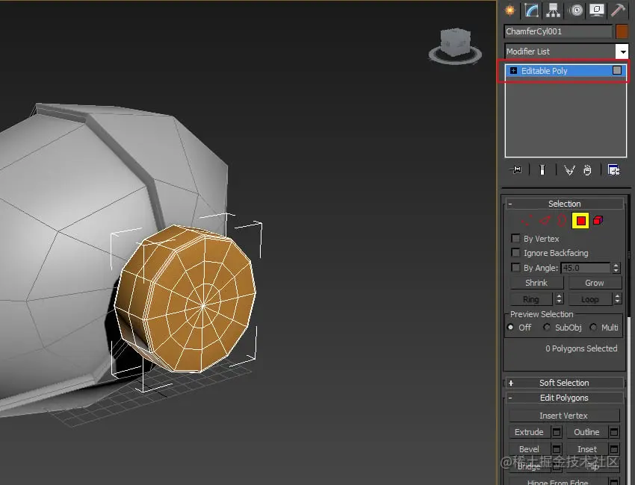
Task: Select Preview Selection Multi radio
Action: [593, 327]
